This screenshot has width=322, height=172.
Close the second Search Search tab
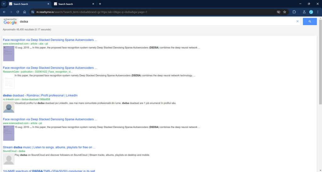click(x=93, y=4)
